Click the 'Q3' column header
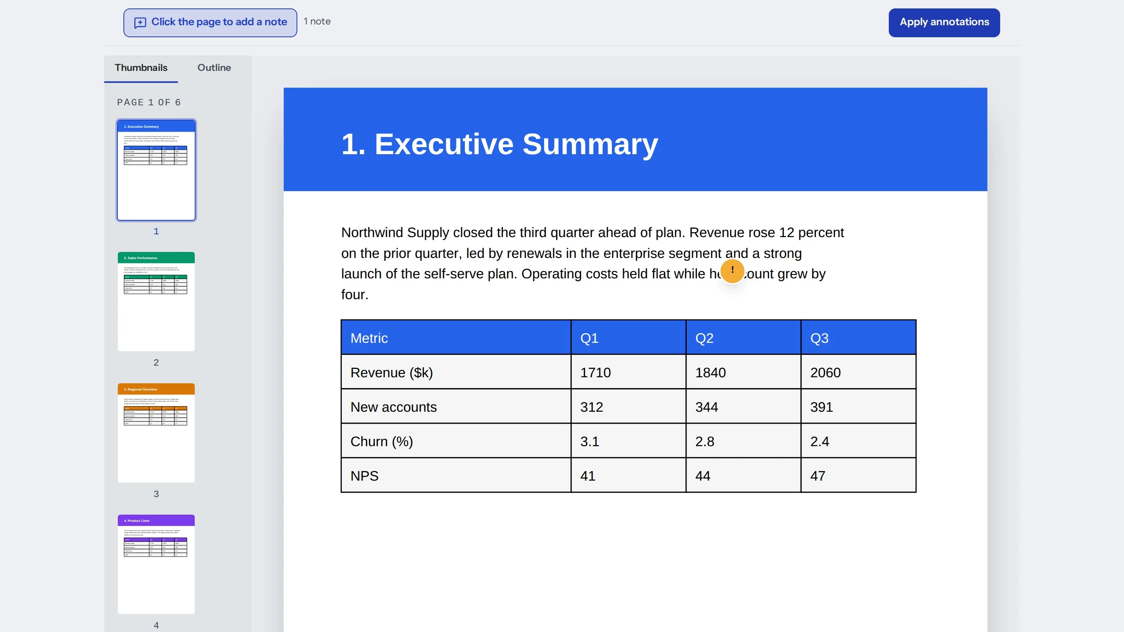Image resolution: width=1124 pixels, height=632 pixels. [859, 338]
